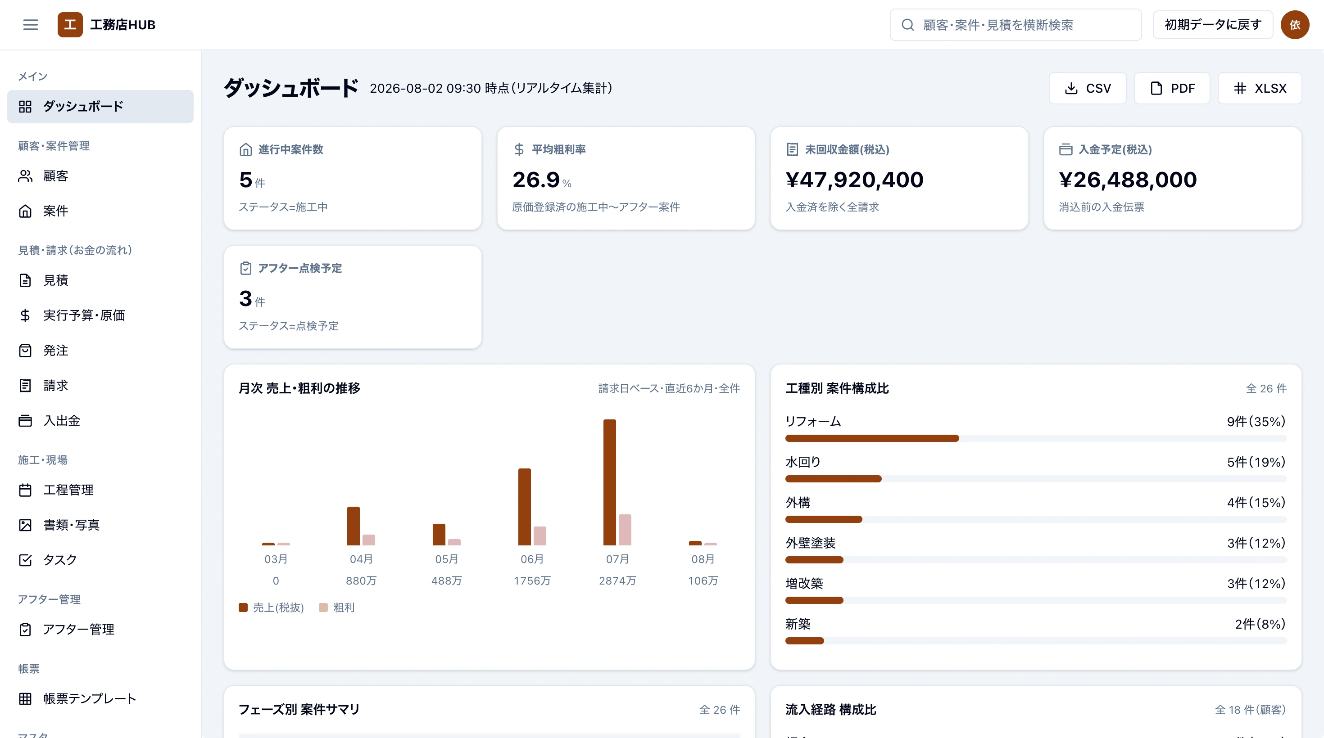Click the アフター管理 clipboard icon in sidebar

[x=25, y=630]
